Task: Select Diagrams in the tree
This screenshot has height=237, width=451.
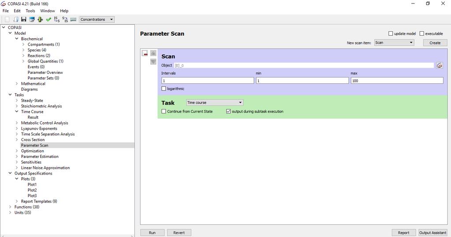Action: (x=30, y=89)
